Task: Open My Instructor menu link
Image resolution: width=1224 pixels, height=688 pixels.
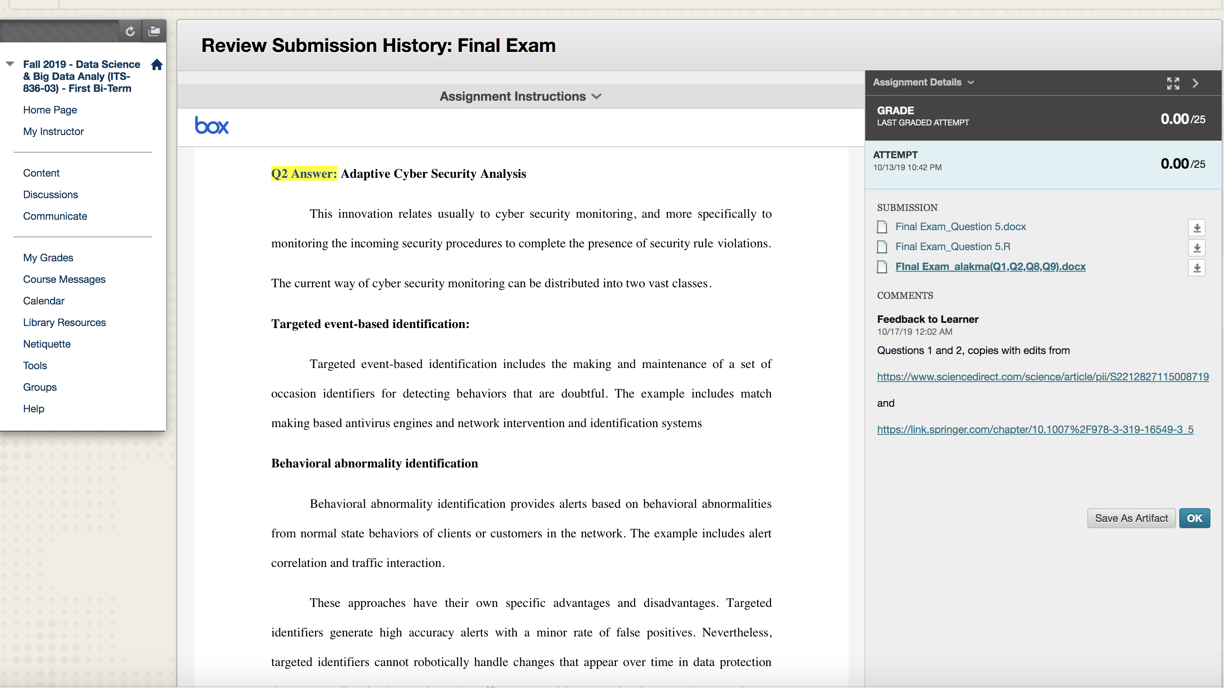Action: (x=53, y=131)
